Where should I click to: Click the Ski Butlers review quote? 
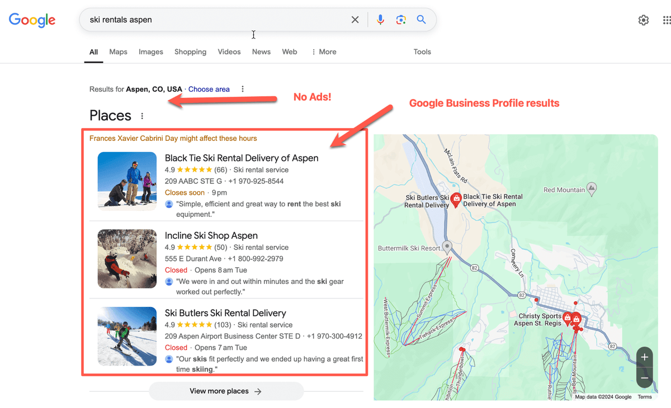[270, 364]
